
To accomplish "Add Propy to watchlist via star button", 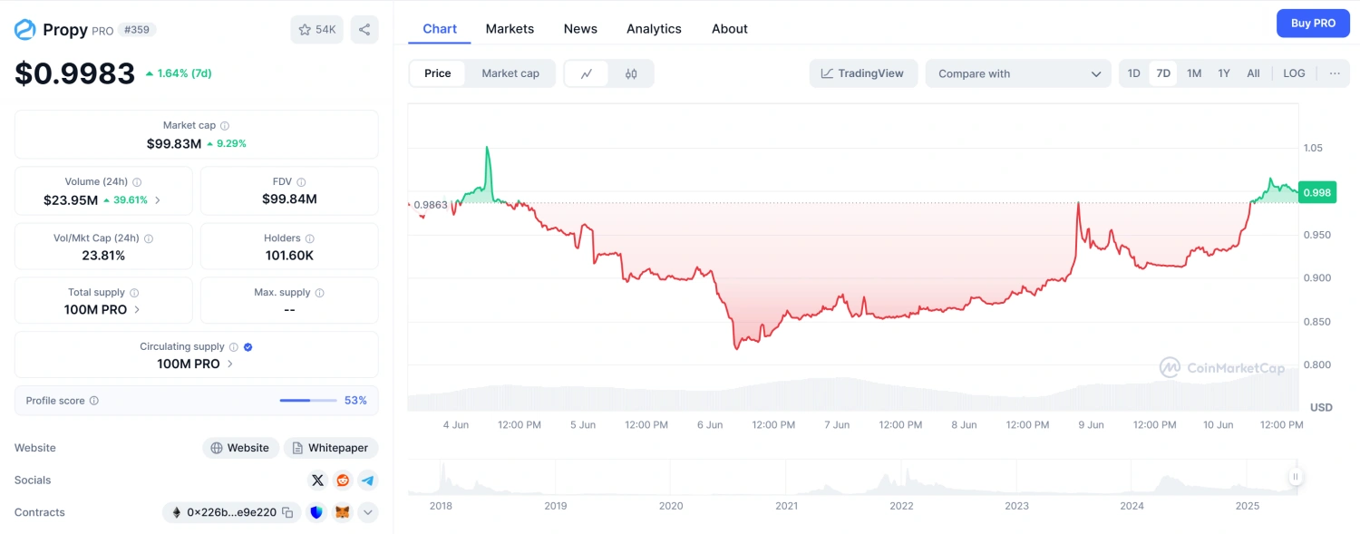I will 316,29.
